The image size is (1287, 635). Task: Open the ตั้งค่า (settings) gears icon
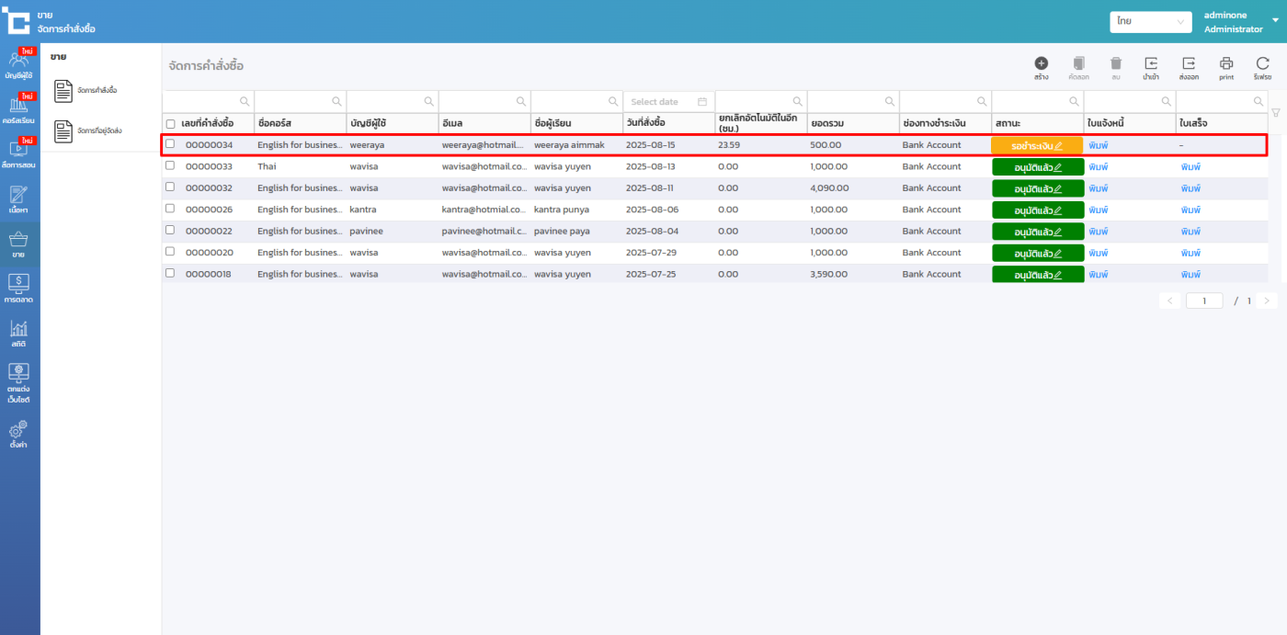coord(19,434)
